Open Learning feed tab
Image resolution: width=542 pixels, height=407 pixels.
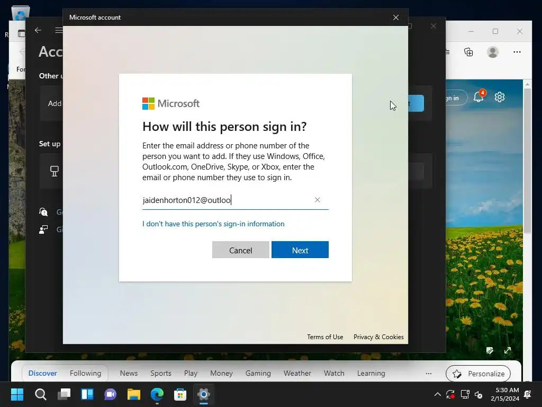pos(371,373)
